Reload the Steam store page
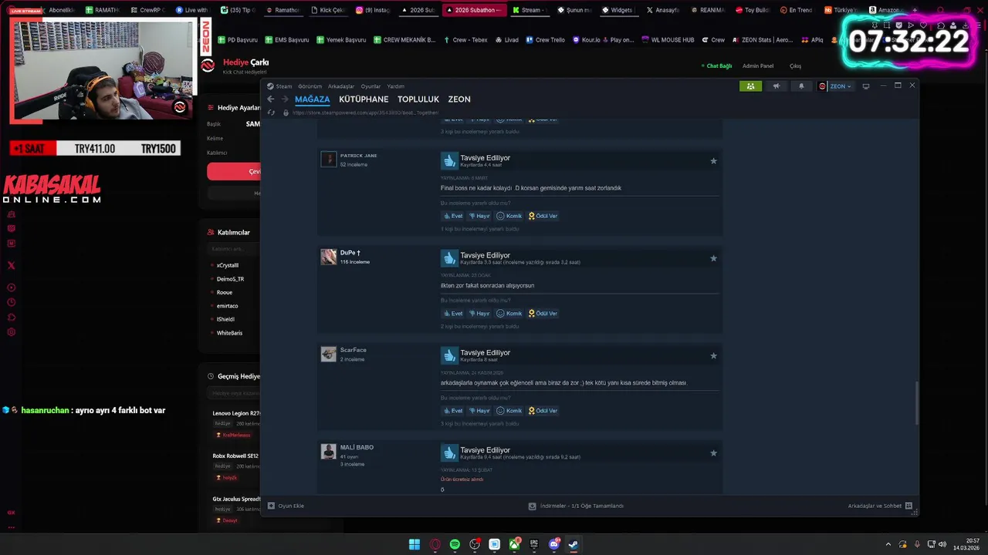Image resolution: width=988 pixels, height=555 pixels. 271,113
